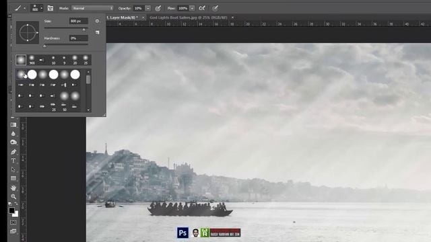Toggle pressure for opacity button
Screen dimensions: 431x242
click(x=158, y=8)
